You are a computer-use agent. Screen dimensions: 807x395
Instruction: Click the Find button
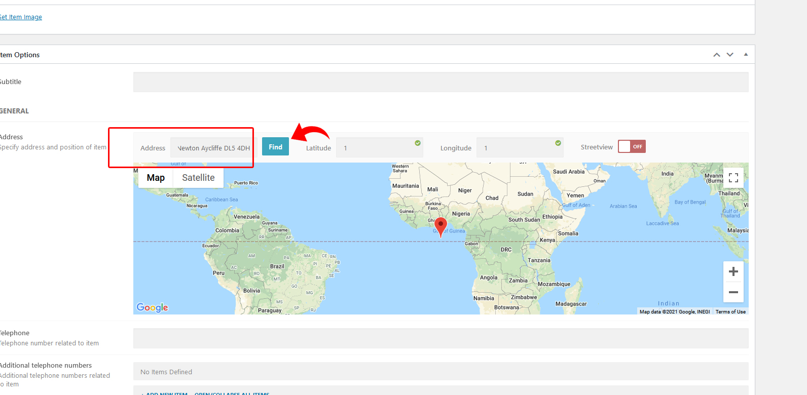pos(275,147)
